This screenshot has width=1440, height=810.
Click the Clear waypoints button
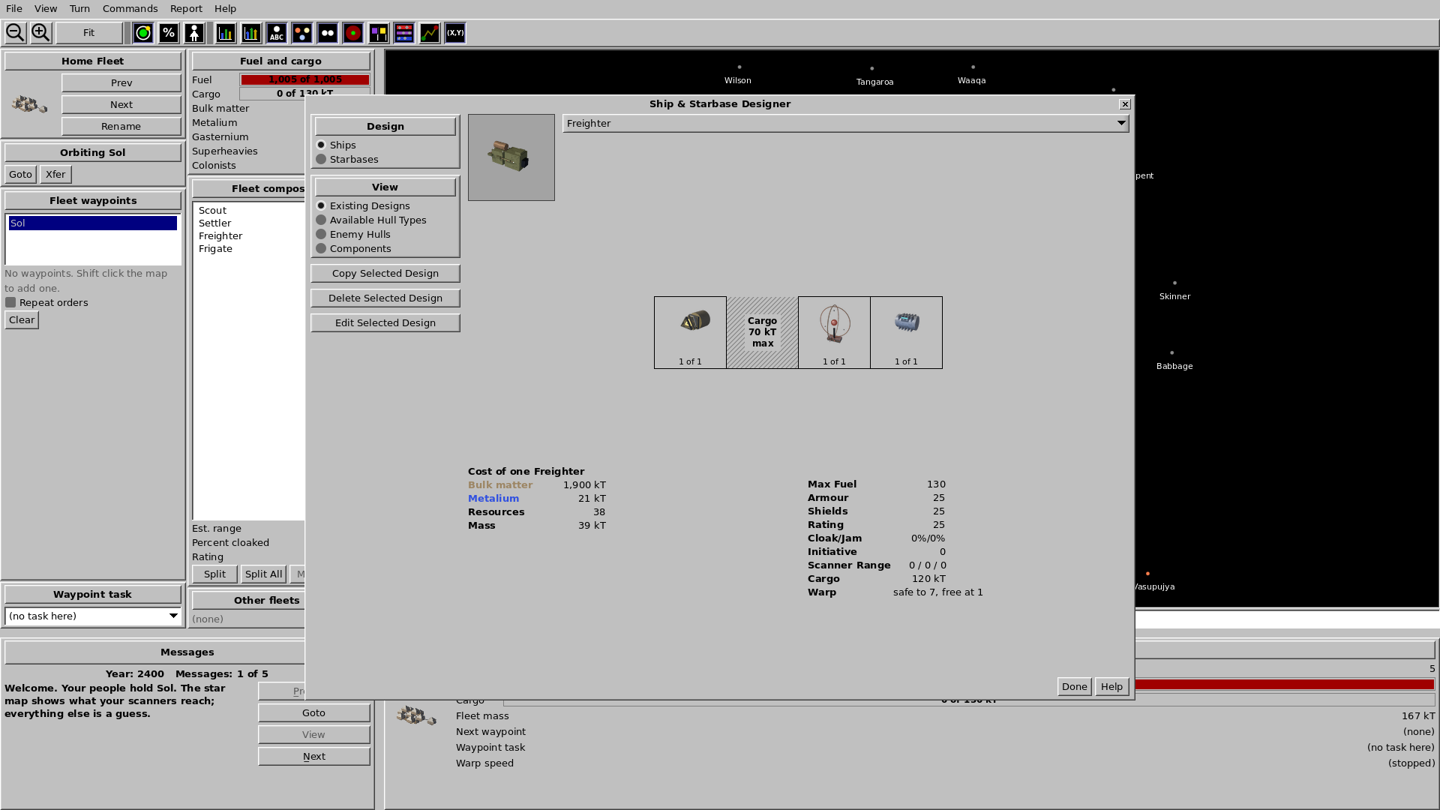pos(22,319)
